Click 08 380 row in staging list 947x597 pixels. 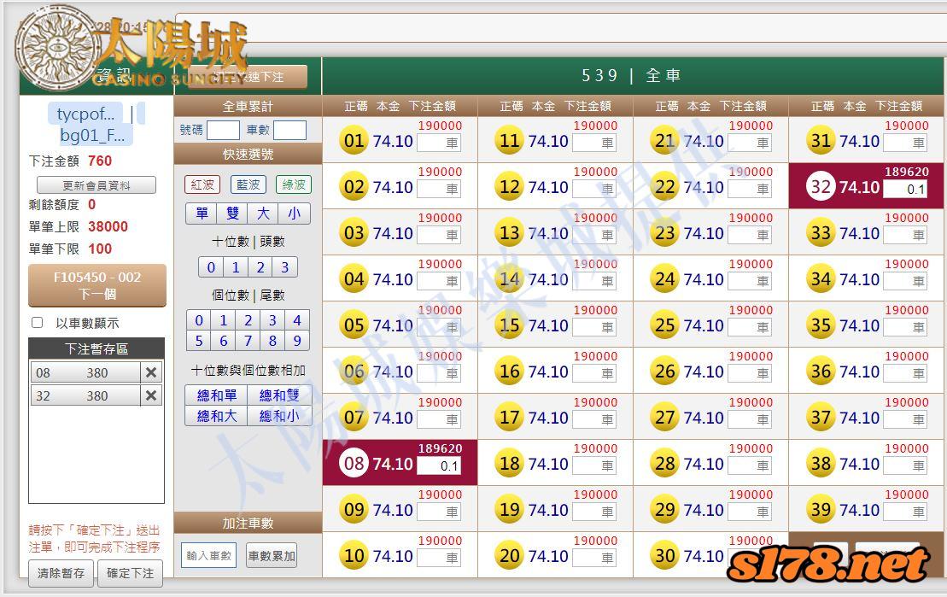coord(85,373)
